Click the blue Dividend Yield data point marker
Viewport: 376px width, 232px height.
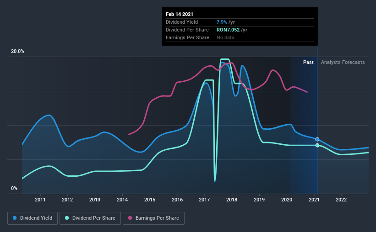[317, 139]
